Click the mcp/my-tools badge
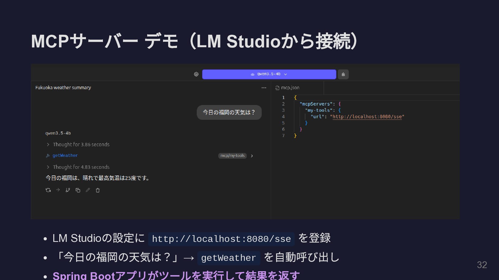The image size is (499, 280). tap(232, 156)
